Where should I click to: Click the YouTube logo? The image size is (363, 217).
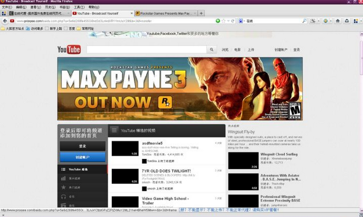pyautogui.click(x=69, y=50)
